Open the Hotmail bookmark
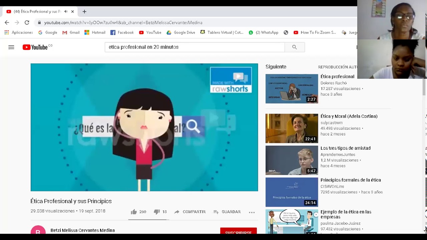The image size is (427, 240). click(95, 32)
